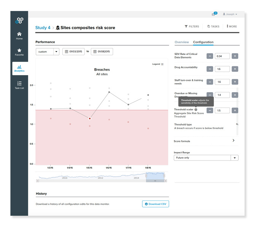The image size is (255, 228).
Task: Click Threshold scalar help icon
Action: [x=196, y=109]
